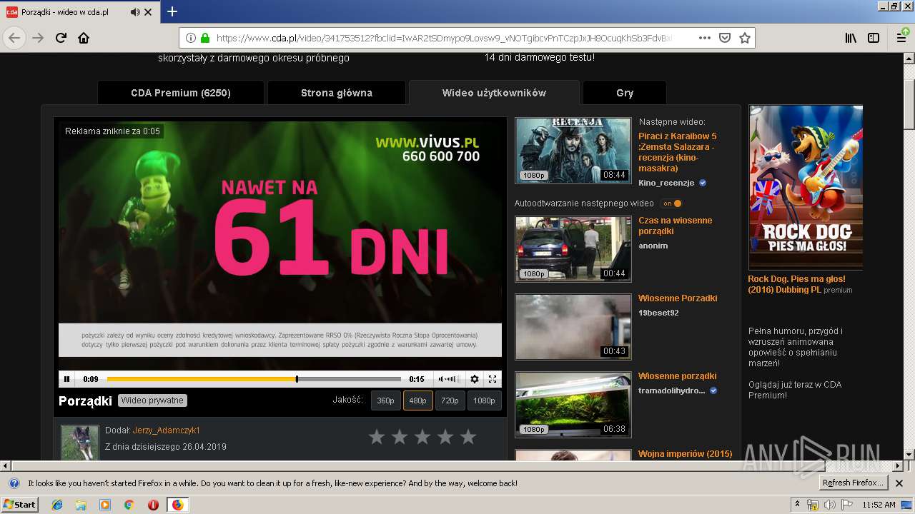Open the car thumbnail with 00:44 duration
915x514 pixels.
573,249
